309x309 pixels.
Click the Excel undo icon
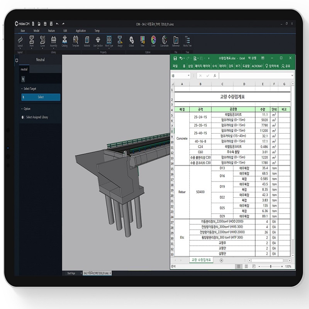(181, 58)
